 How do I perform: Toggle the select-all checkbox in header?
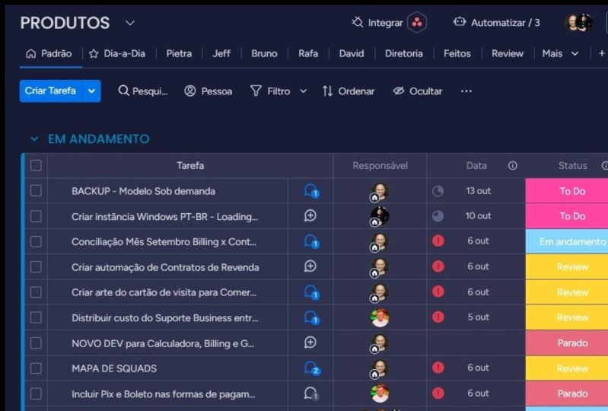pyautogui.click(x=36, y=166)
